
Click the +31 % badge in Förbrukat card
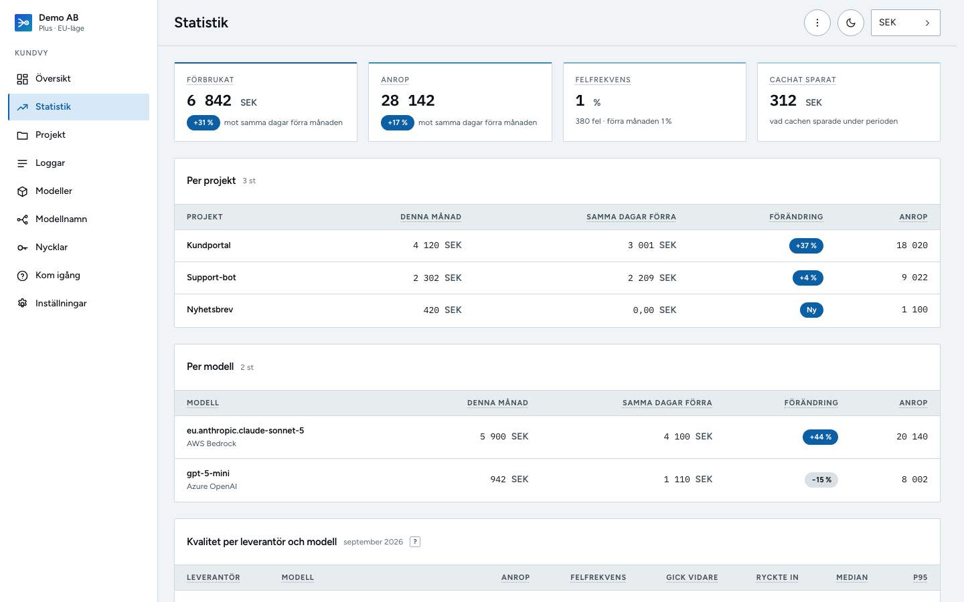(x=204, y=122)
